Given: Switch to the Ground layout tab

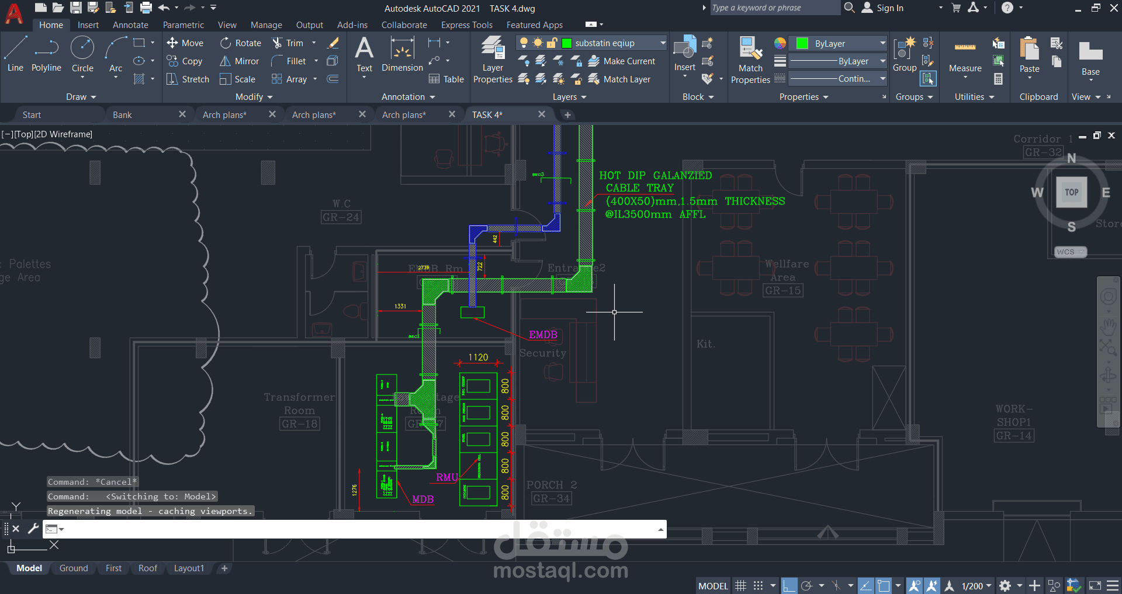Looking at the screenshot, I should [74, 568].
